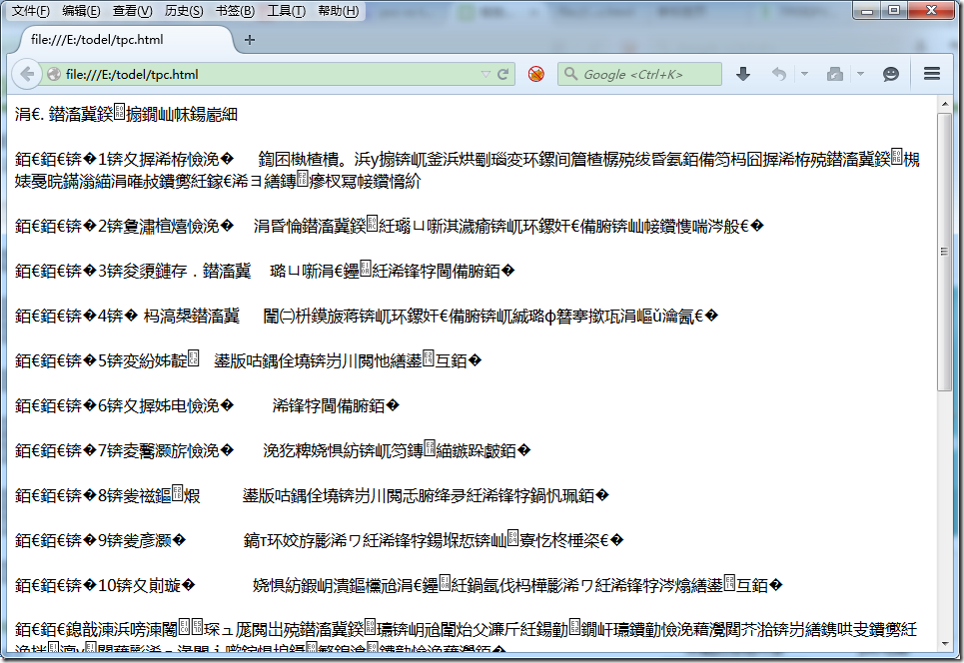Click the grayed toolbar extension icon
Image resolution: width=964 pixels, height=663 pixels.
click(835, 74)
